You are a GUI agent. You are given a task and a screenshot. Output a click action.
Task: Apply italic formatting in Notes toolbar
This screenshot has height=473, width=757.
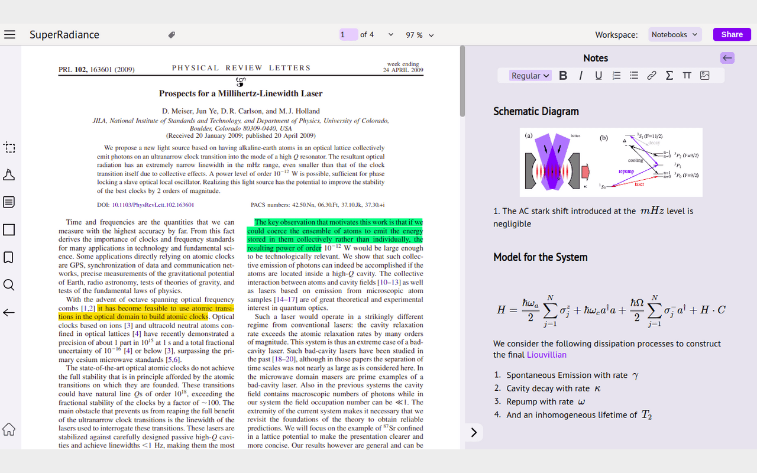[581, 76]
